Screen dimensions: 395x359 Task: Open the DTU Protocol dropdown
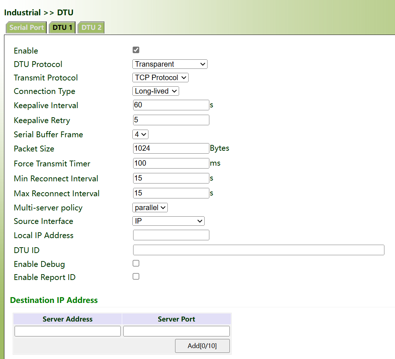170,64
